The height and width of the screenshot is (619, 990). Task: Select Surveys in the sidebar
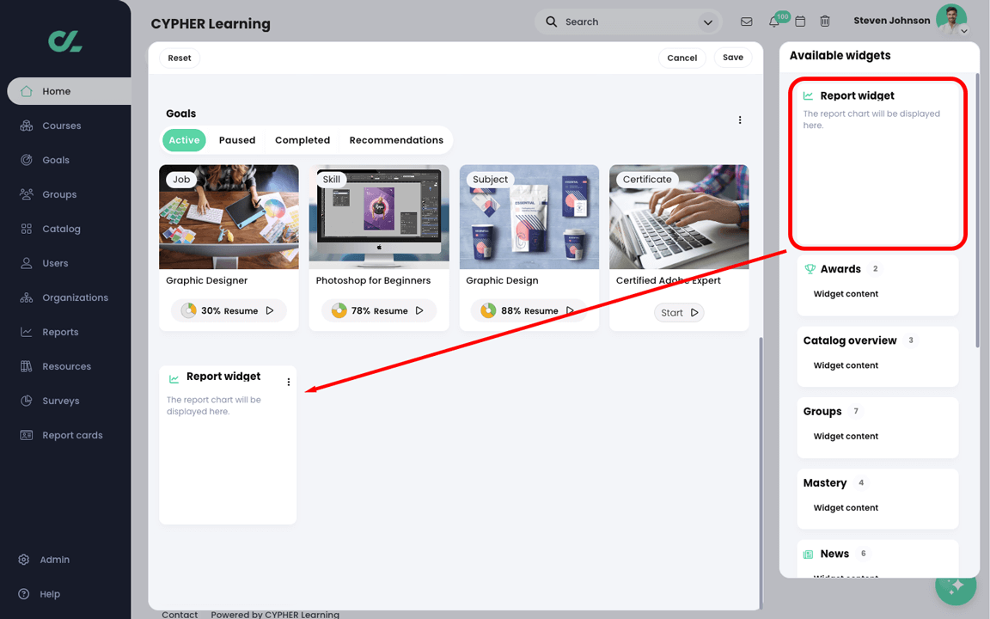point(60,401)
